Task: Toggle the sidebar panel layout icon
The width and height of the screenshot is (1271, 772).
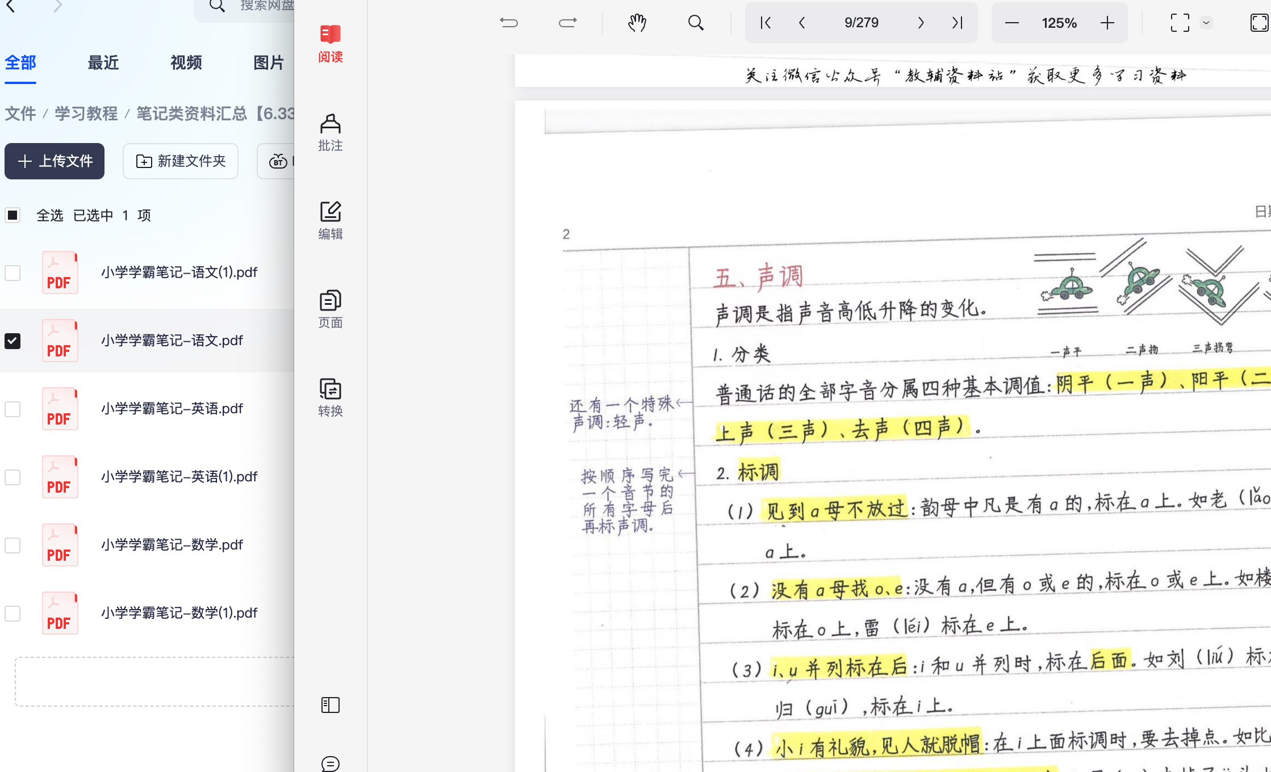Action: pyautogui.click(x=330, y=705)
